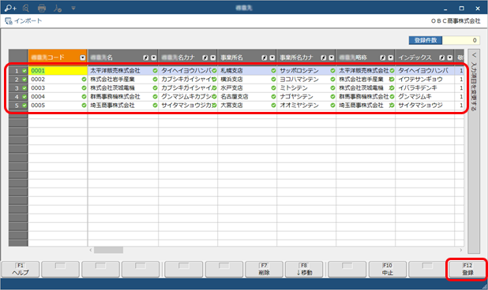Screen dimensions: 488x290
Task: Open the small title bar dropdown arrow
Action: tap(73, 8)
